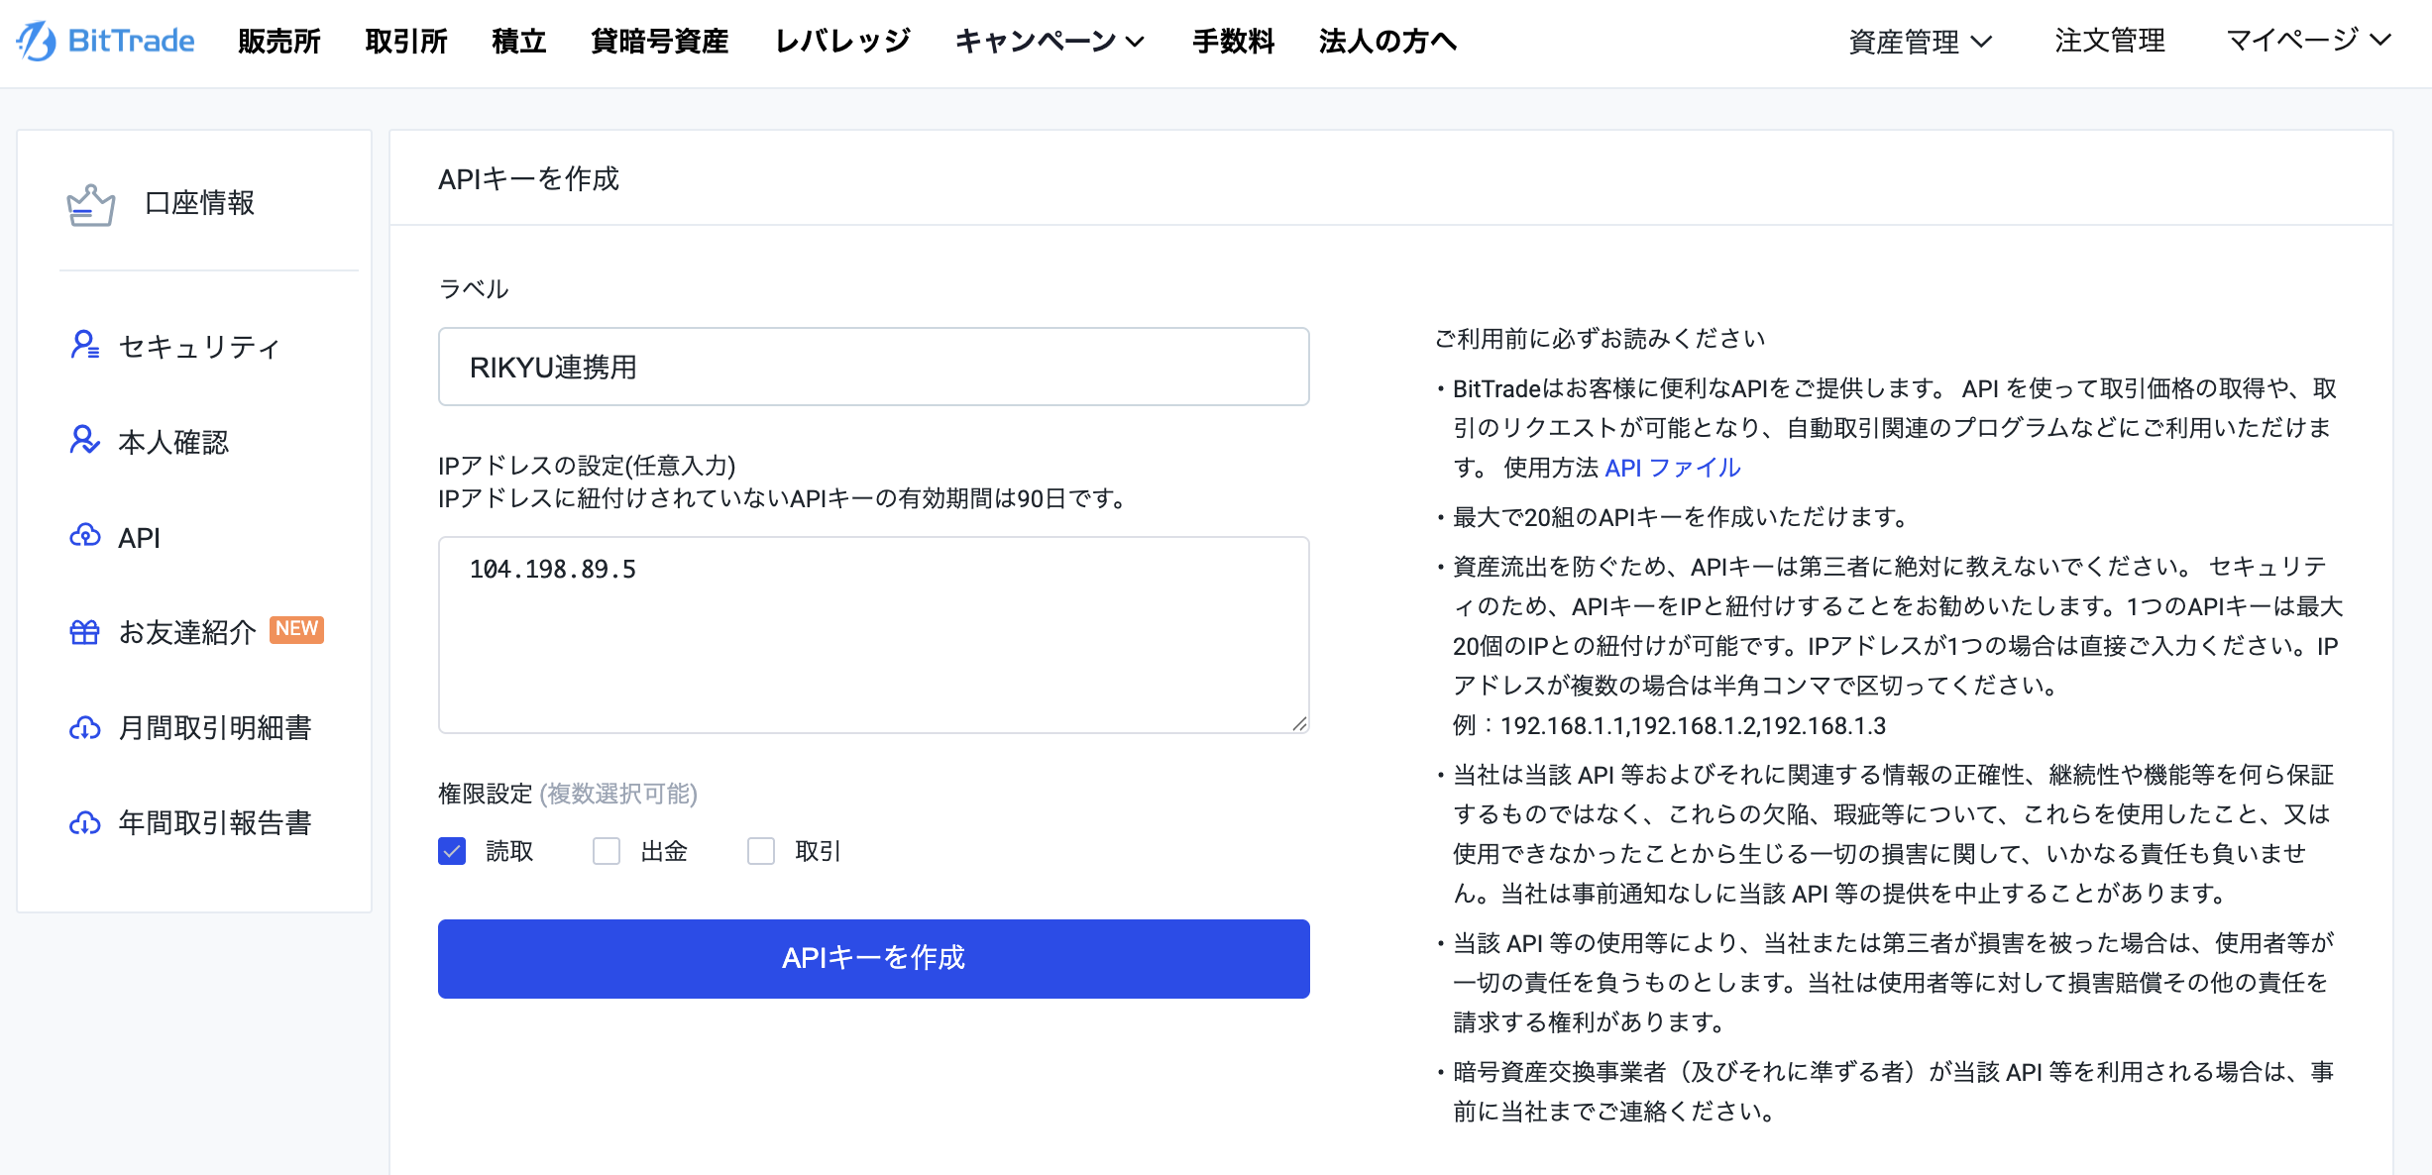Click the crown icon beside 口座情報
This screenshot has width=2432, height=1175.
pos(90,205)
